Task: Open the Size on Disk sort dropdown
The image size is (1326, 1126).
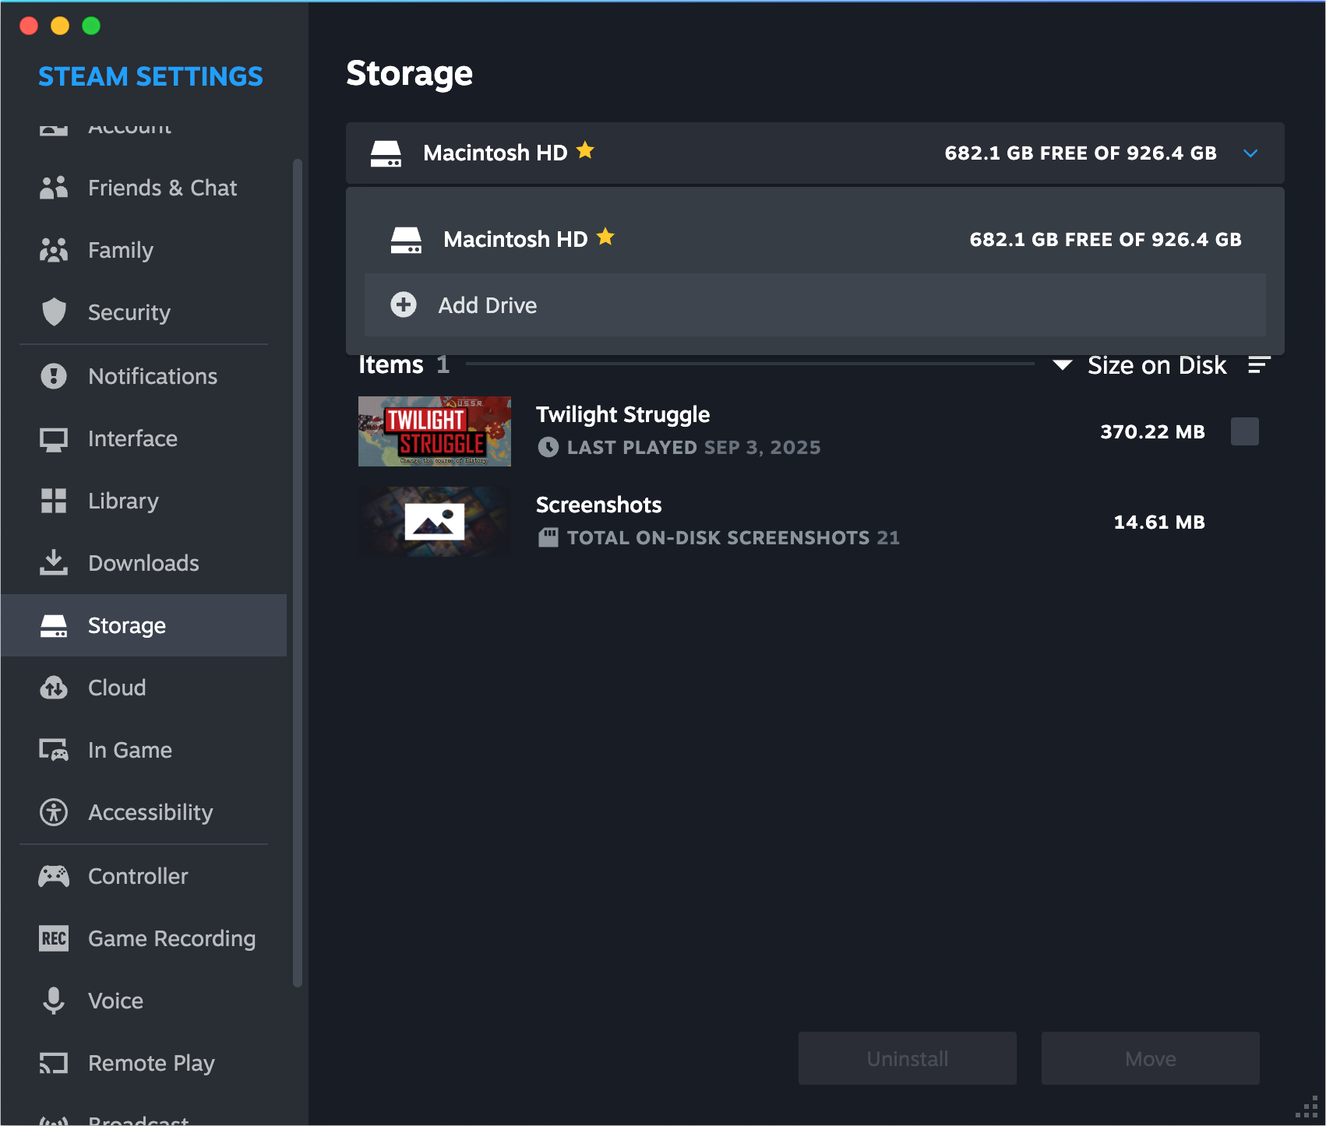Action: (x=1141, y=365)
